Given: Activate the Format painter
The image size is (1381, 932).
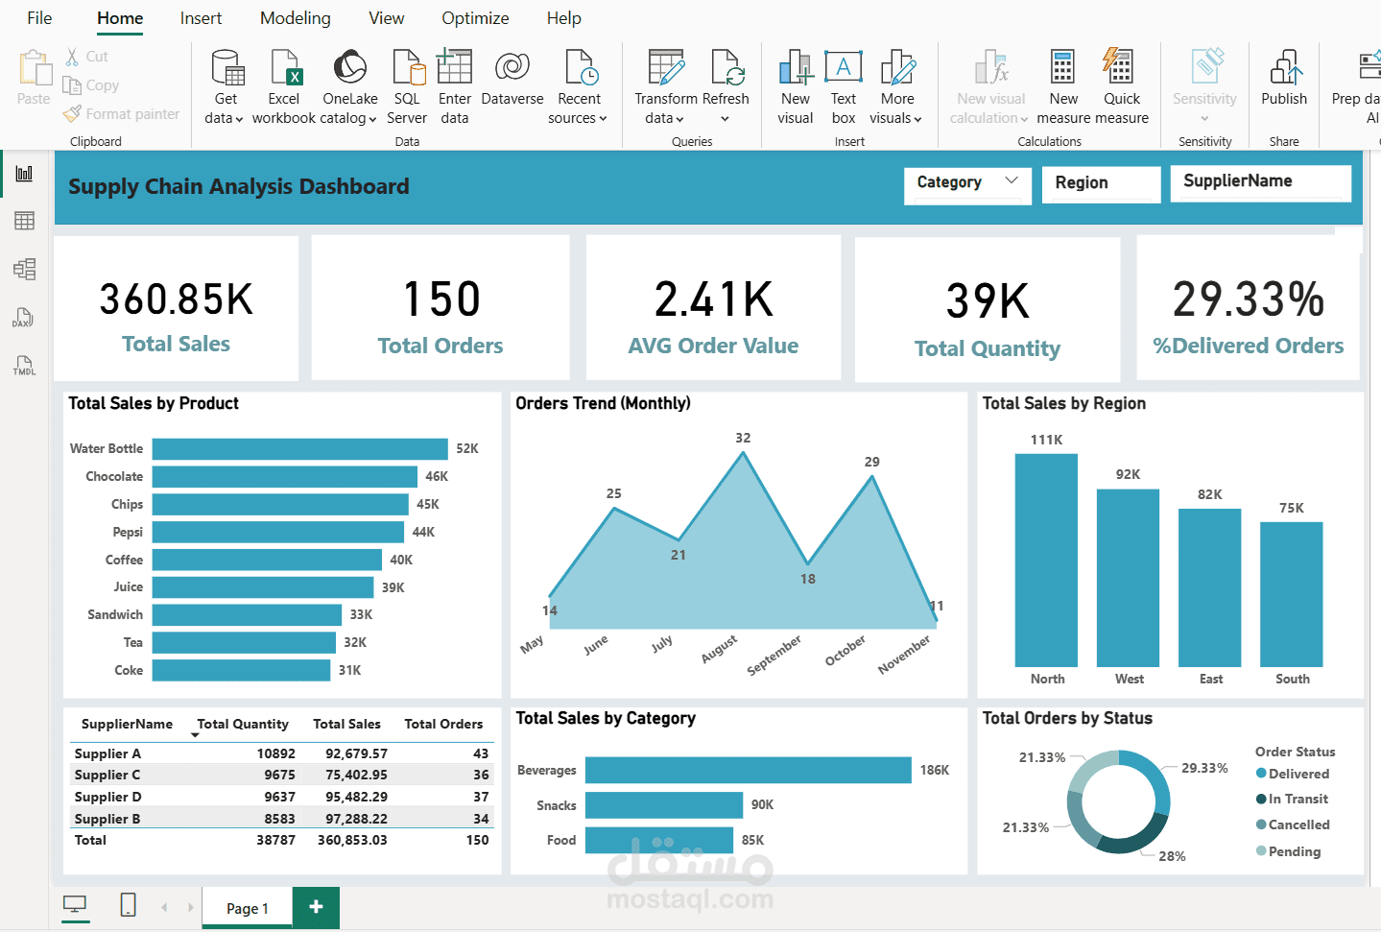Looking at the screenshot, I should (121, 114).
